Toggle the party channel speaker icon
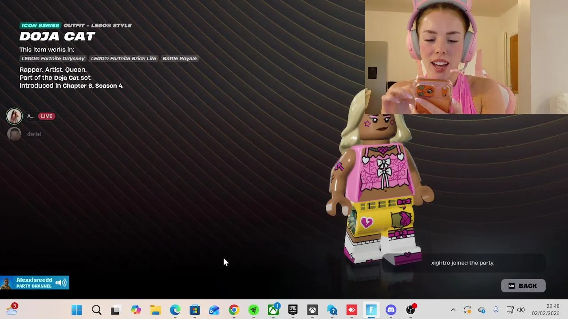Screen dimensions: 568x319 click(x=61, y=283)
